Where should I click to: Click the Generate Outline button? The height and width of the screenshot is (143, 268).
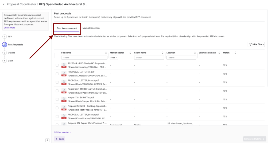pyautogui.click(x=255, y=139)
